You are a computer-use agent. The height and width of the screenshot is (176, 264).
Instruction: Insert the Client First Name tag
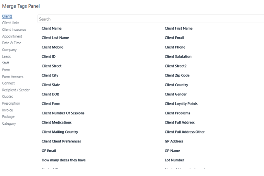178,28
